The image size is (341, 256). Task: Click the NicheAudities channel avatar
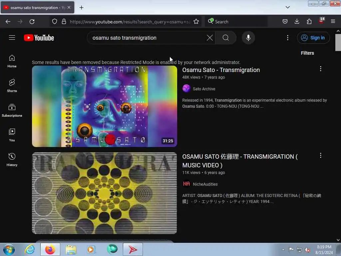point(186,184)
